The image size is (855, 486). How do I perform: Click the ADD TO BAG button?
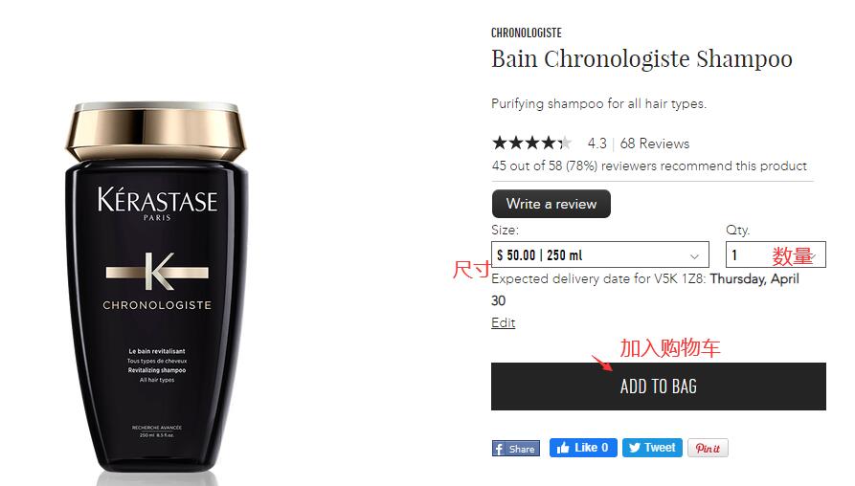(658, 387)
